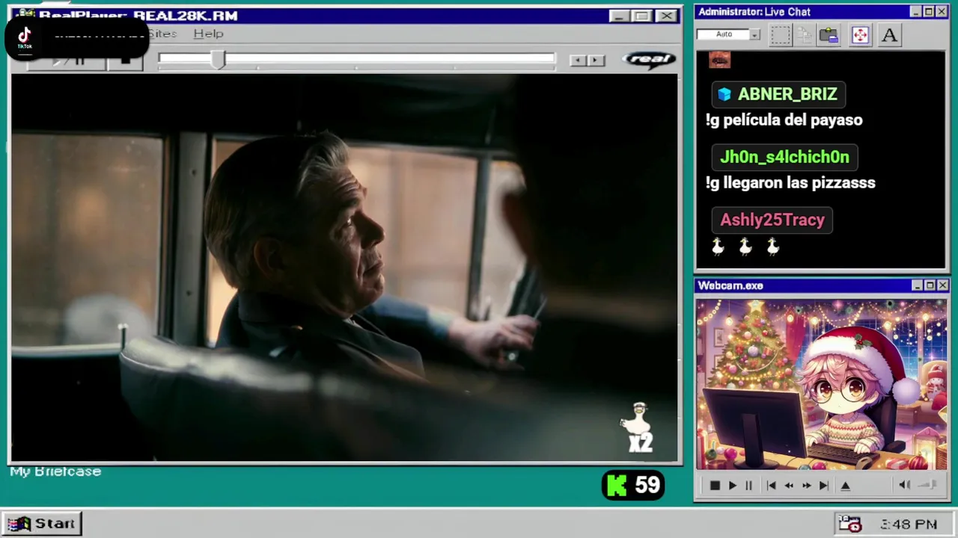Image resolution: width=958 pixels, height=538 pixels.
Task: Maximize the Webcam.exe window
Action: tap(930, 285)
